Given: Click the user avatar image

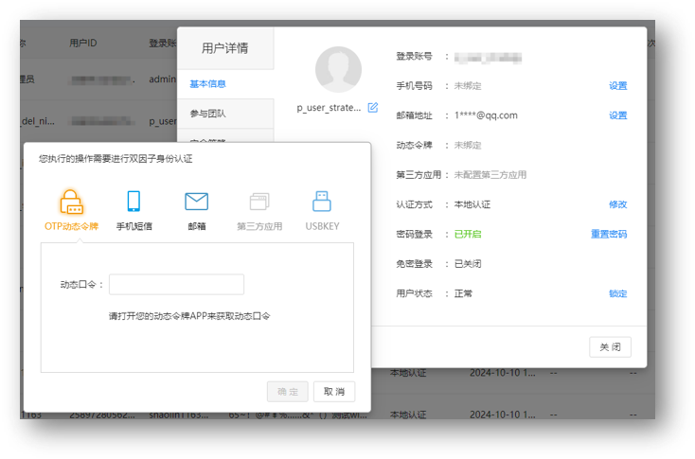Looking at the screenshot, I should [x=338, y=70].
